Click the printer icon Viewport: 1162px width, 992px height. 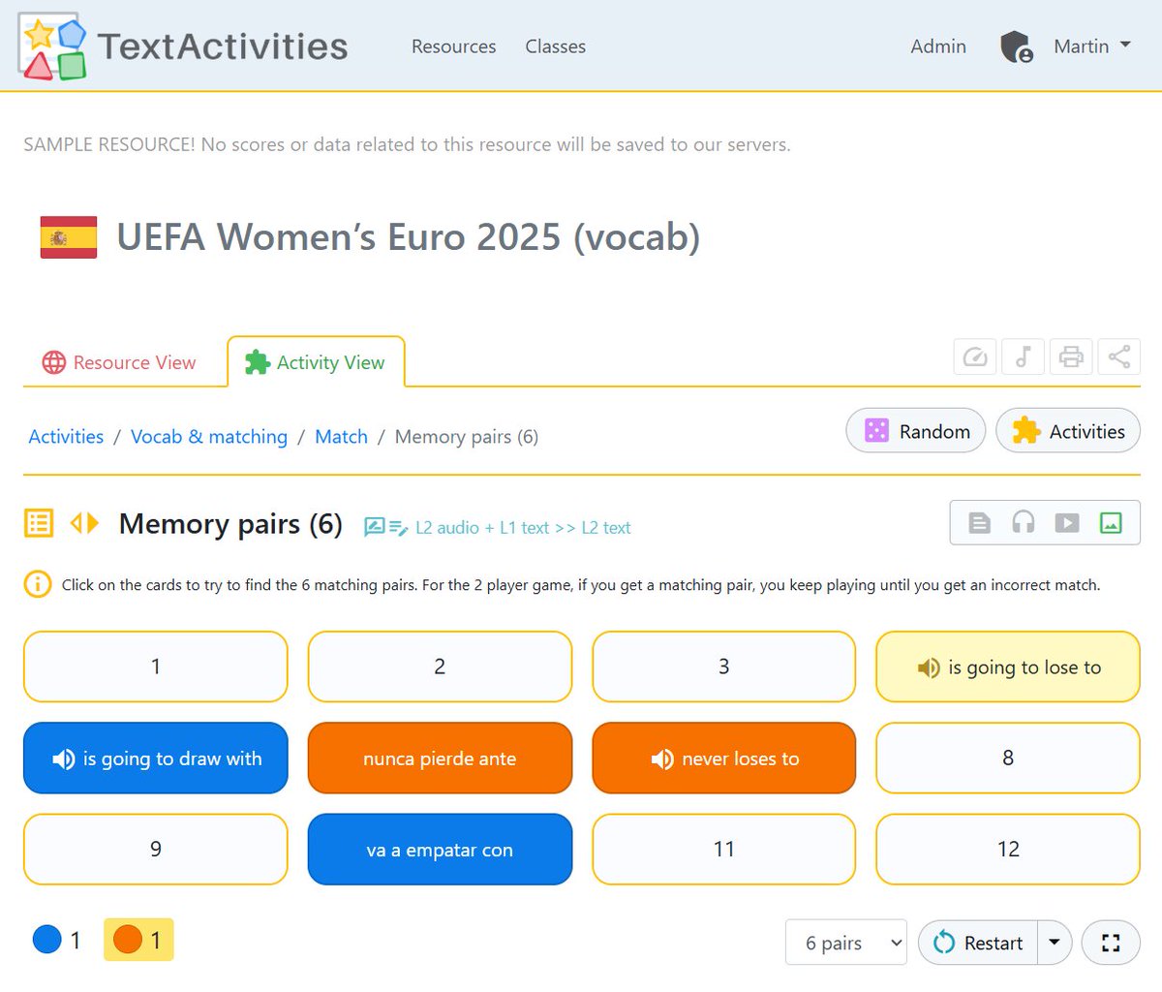tap(1071, 356)
